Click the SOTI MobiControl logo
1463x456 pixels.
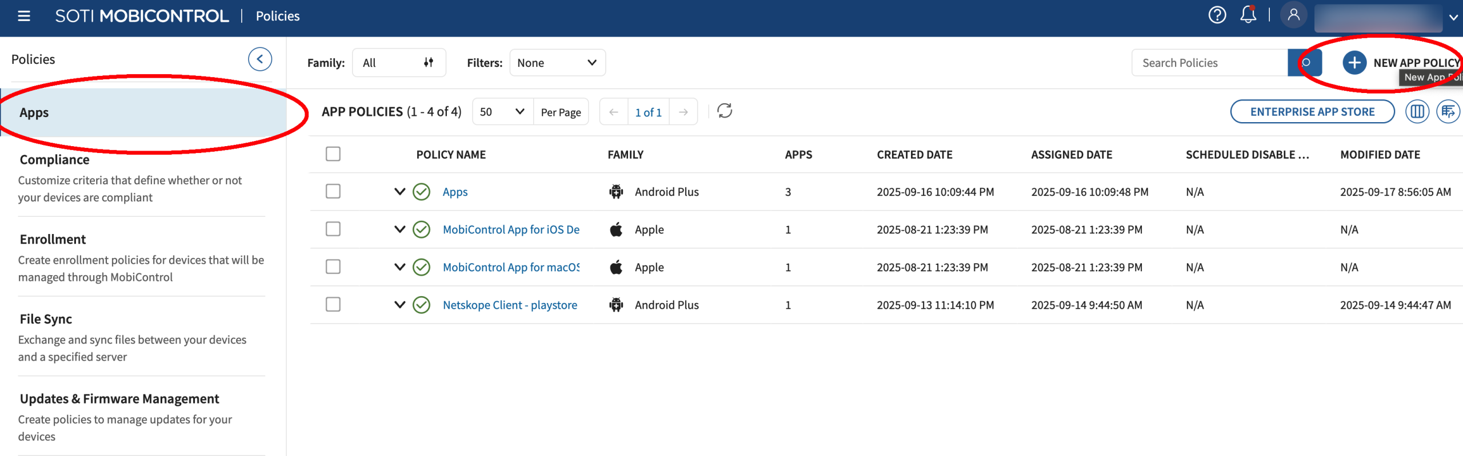[142, 16]
